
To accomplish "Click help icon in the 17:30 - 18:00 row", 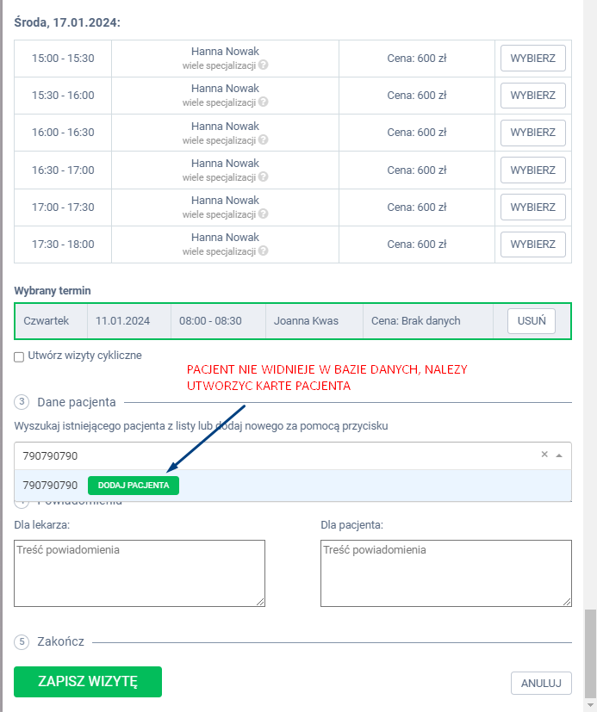I will [x=263, y=251].
